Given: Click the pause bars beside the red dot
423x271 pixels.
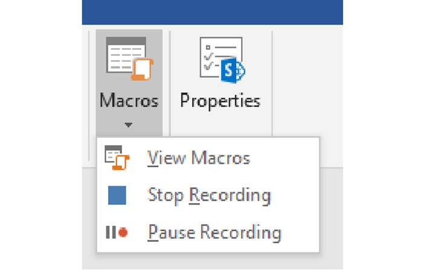Looking at the screenshot, I should [110, 232].
